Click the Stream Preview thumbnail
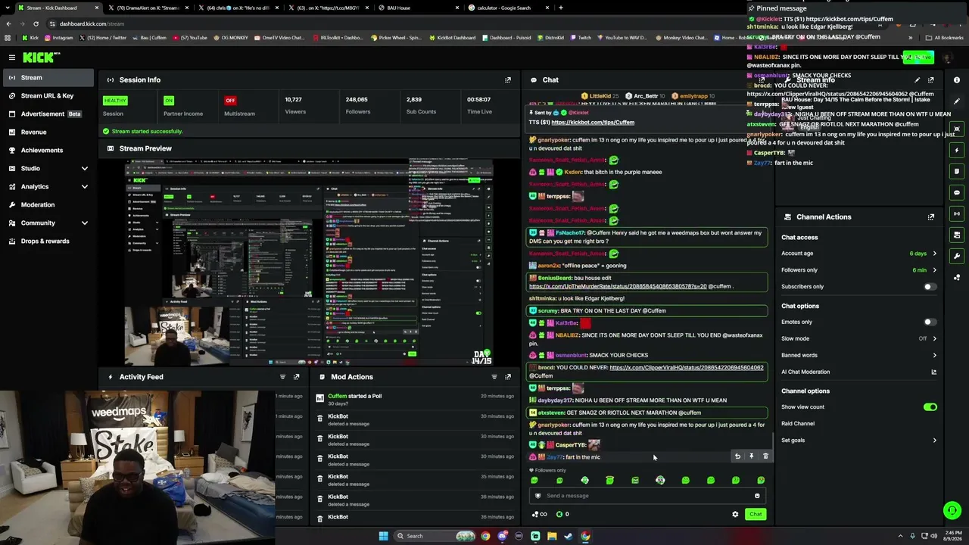This screenshot has width=969, height=545. 309,263
